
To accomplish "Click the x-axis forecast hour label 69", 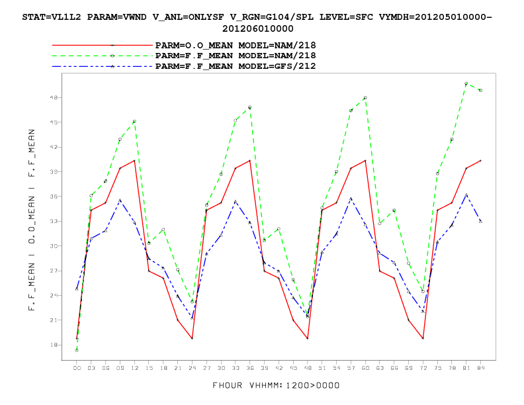I will (x=408, y=368).
